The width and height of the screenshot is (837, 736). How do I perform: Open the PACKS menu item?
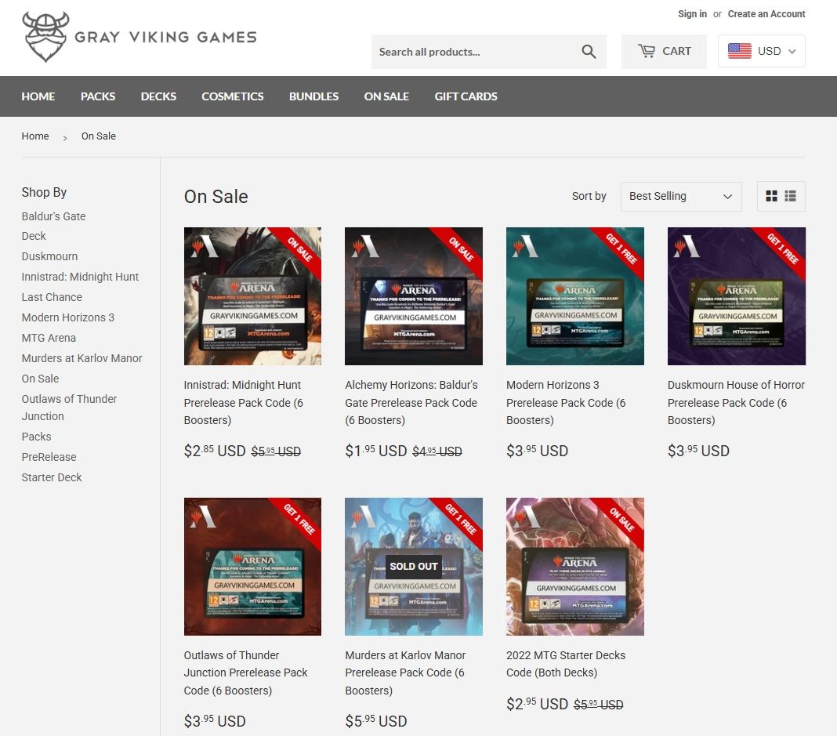(98, 96)
